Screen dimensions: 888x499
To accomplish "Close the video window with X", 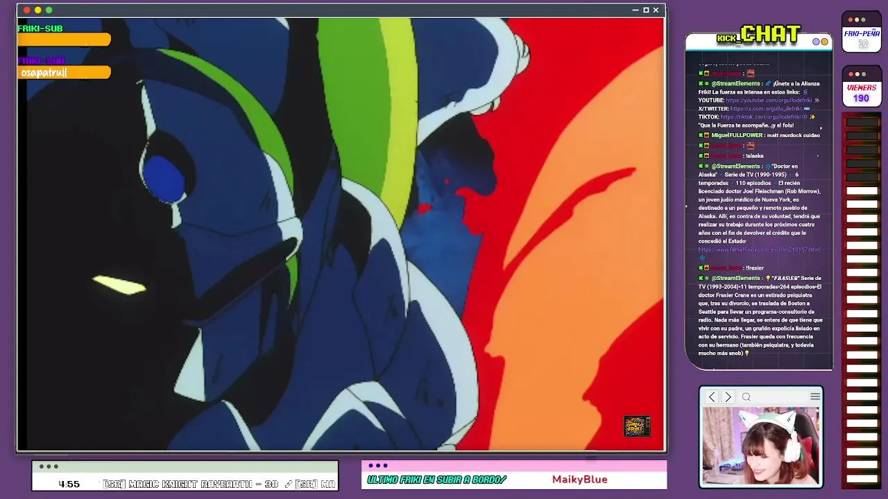I will click(656, 10).
